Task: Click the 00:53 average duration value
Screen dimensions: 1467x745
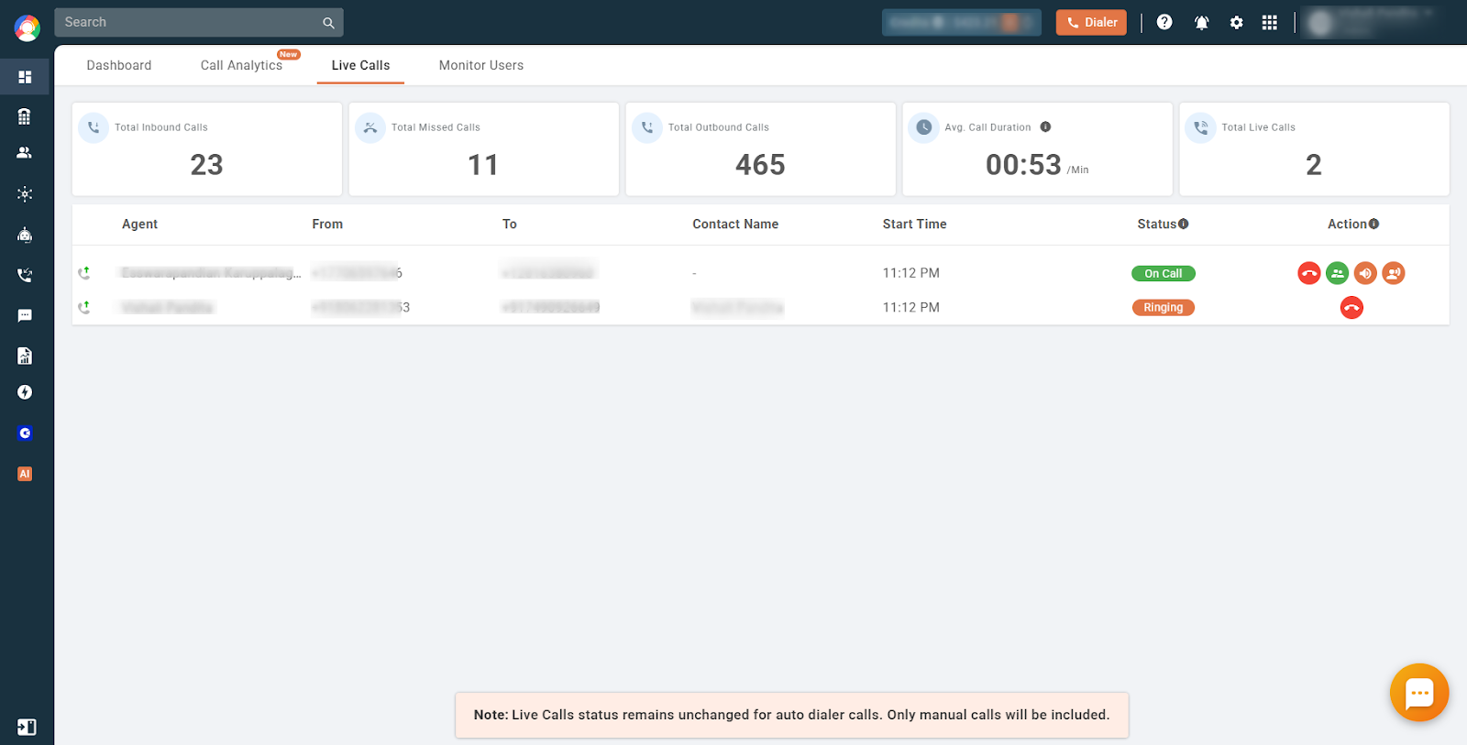Action: (x=1023, y=165)
